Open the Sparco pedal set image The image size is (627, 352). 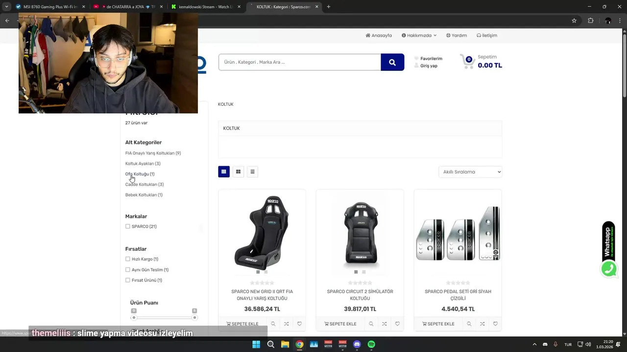(458, 233)
